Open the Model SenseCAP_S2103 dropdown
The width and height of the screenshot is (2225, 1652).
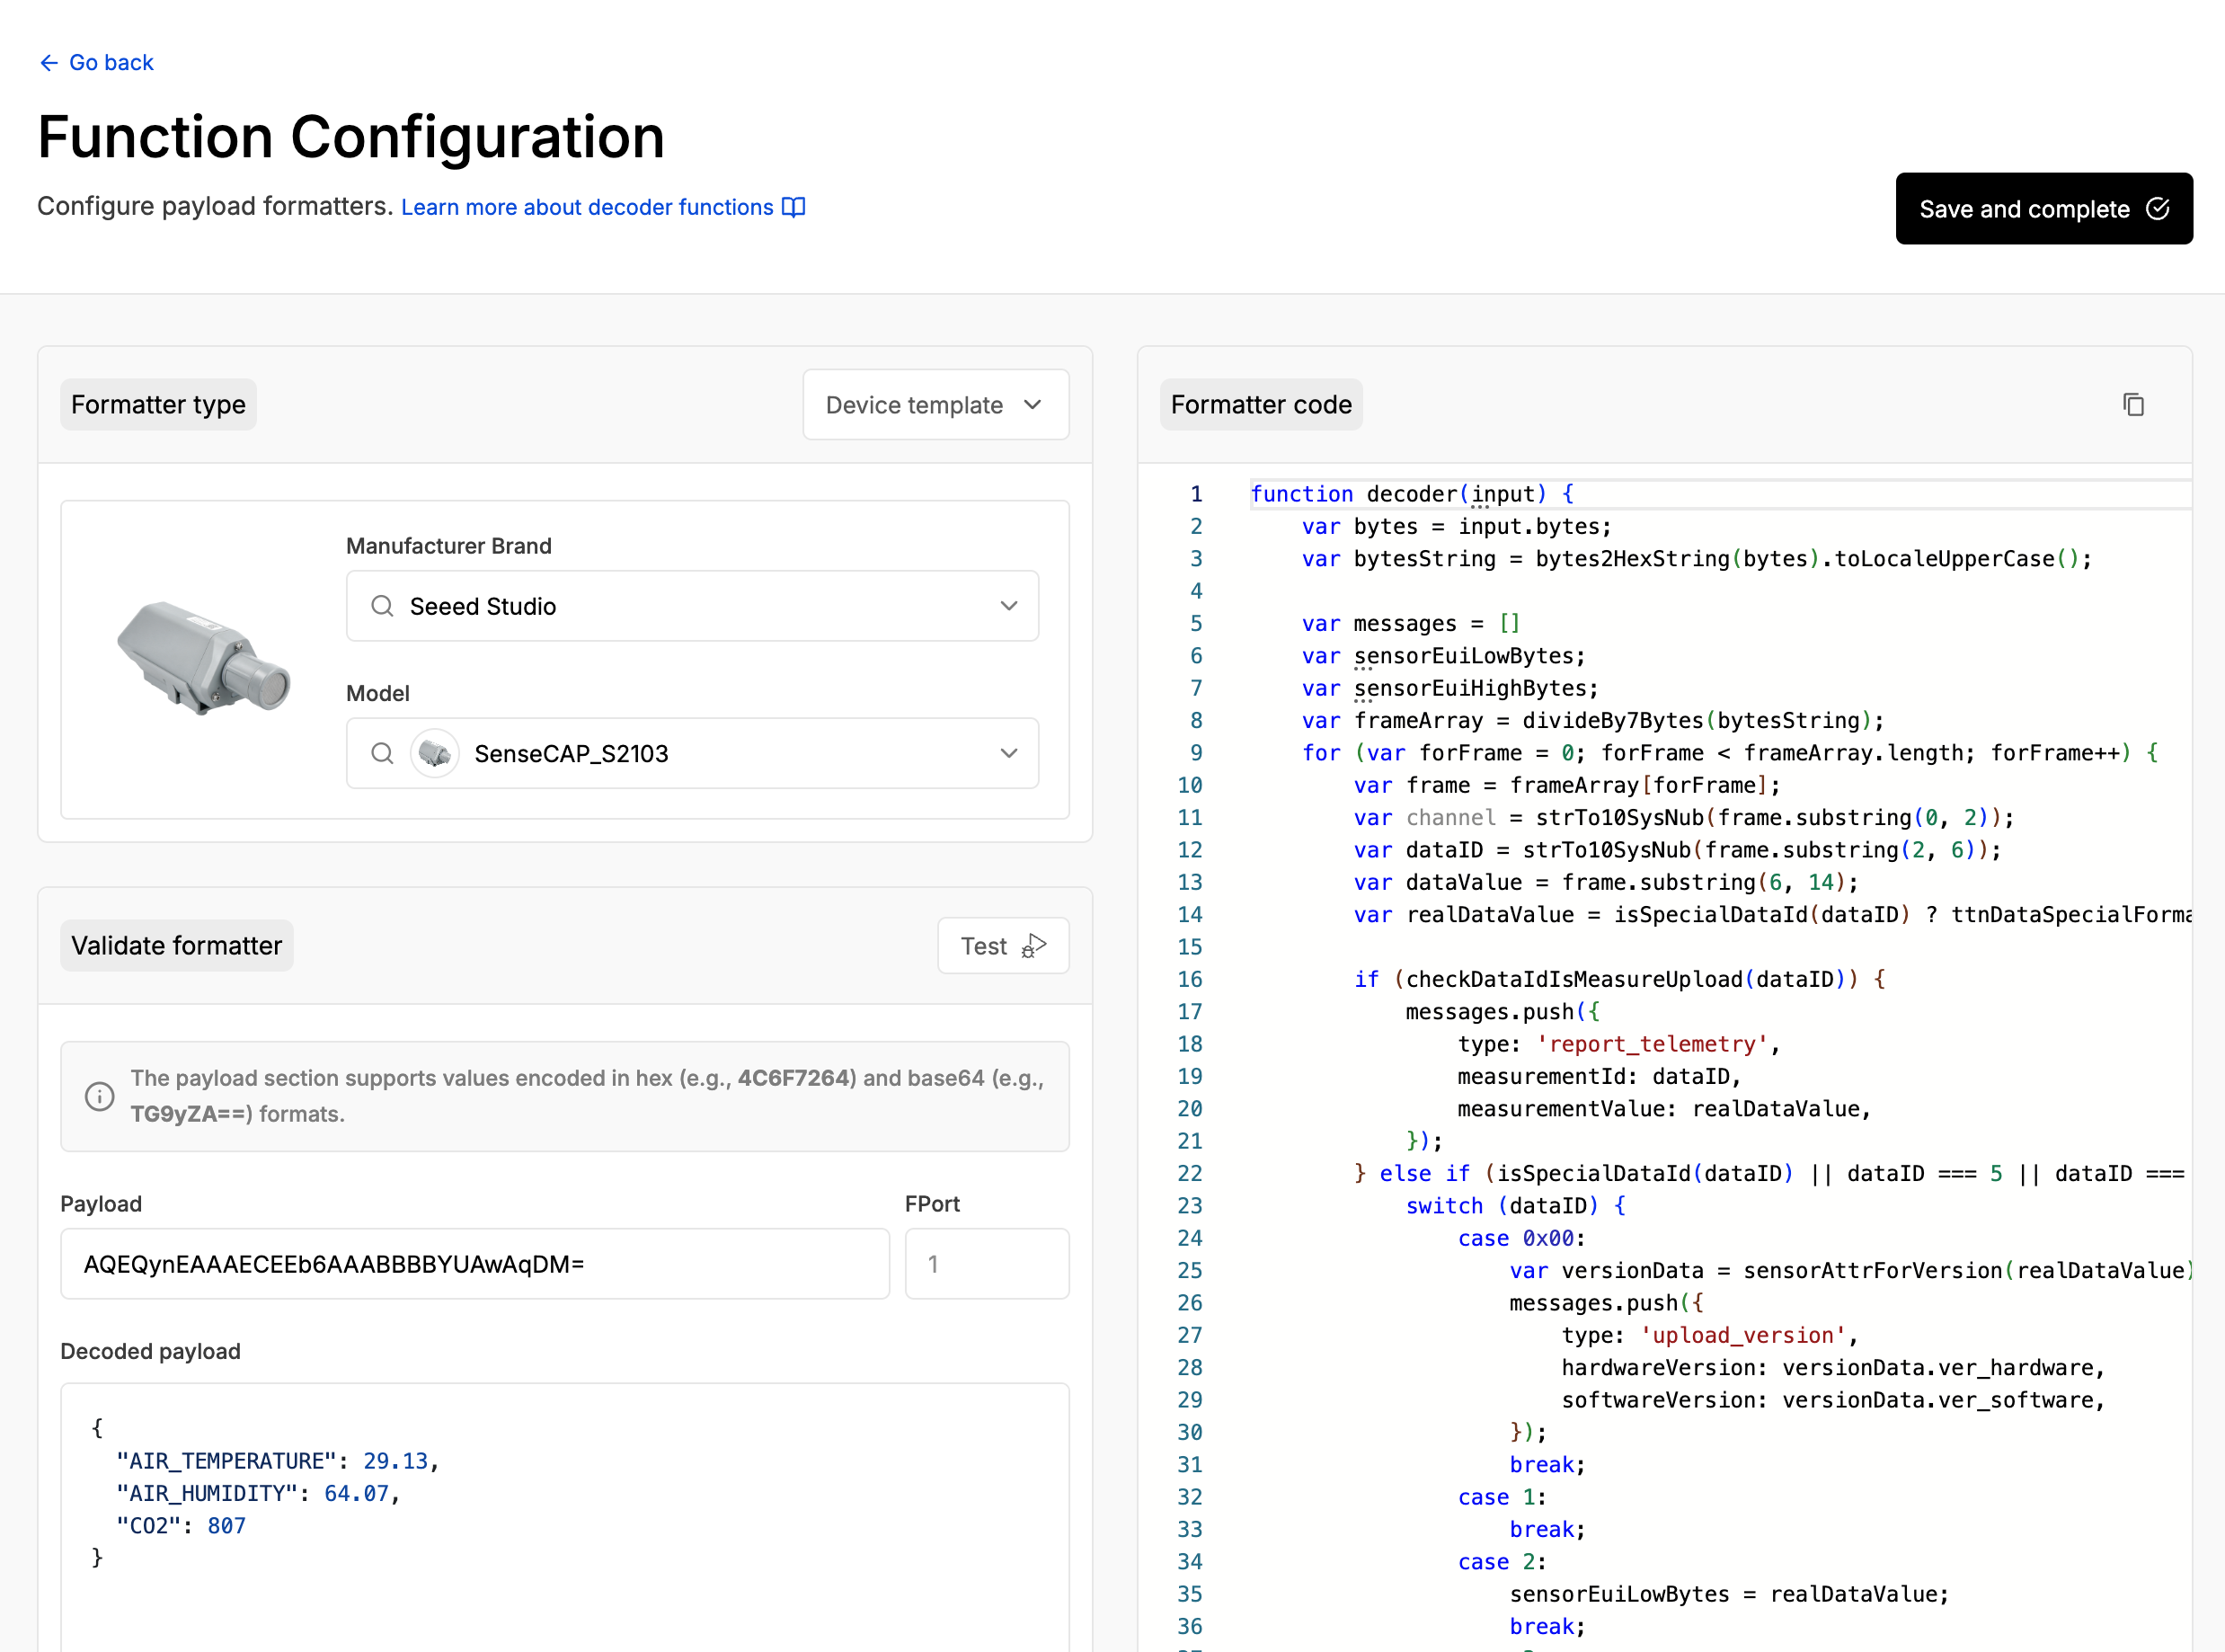click(x=692, y=753)
